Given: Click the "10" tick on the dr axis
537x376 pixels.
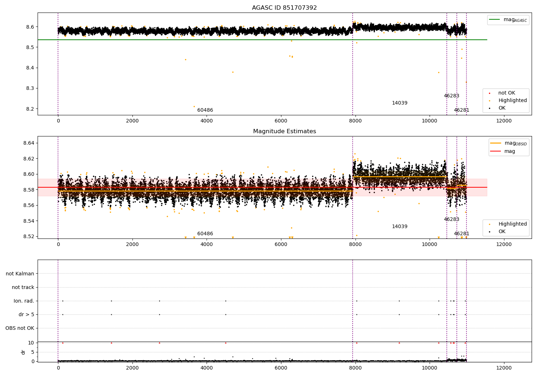Looking at the screenshot, I should pos(31,343).
